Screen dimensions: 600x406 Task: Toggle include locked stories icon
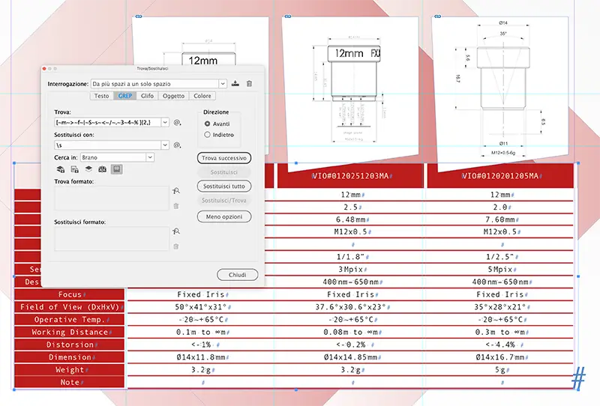[74, 169]
